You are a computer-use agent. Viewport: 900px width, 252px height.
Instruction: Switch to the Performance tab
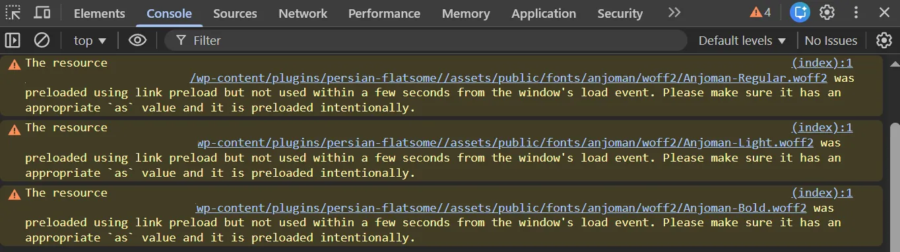pyautogui.click(x=384, y=13)
